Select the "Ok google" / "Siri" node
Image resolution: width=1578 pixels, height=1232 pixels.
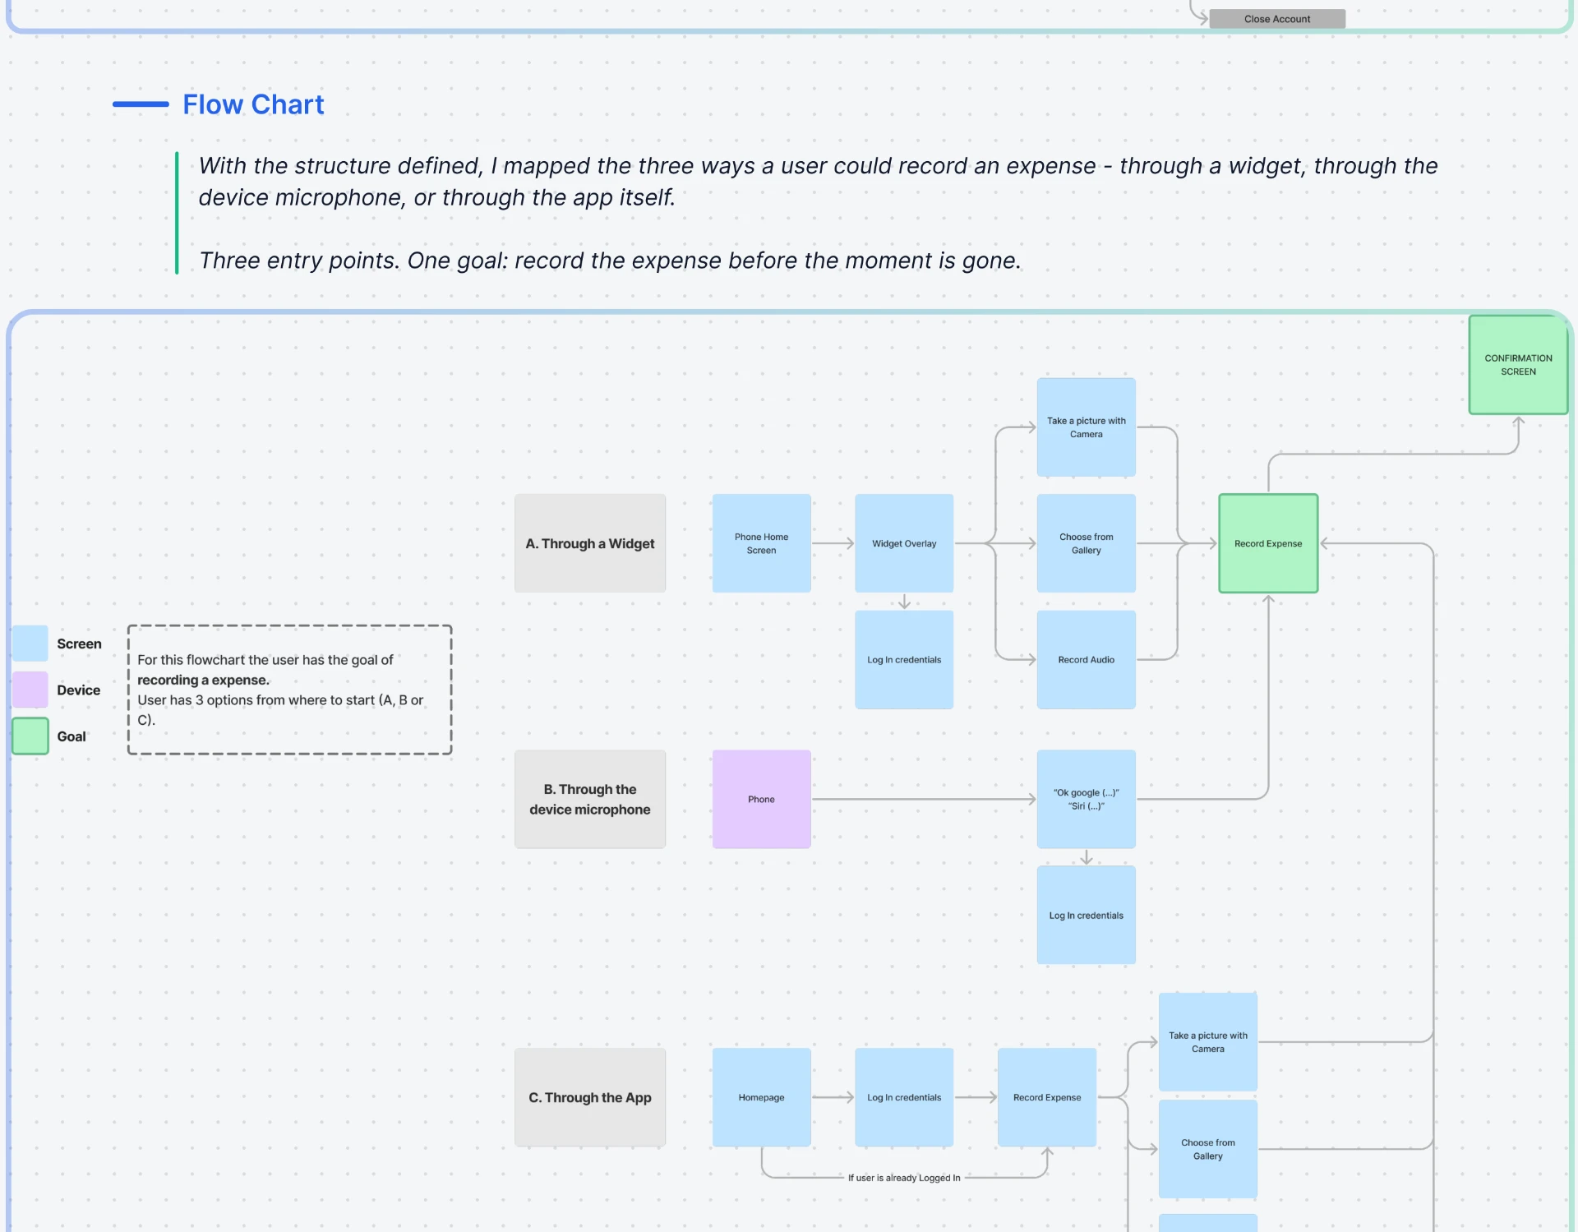click(1087, 799)
